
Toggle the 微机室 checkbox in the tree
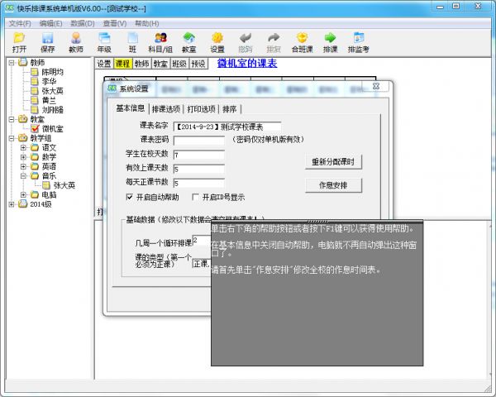(x=35, y=128)
